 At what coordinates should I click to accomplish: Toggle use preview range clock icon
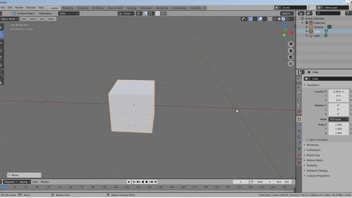(x=252, y=182)
